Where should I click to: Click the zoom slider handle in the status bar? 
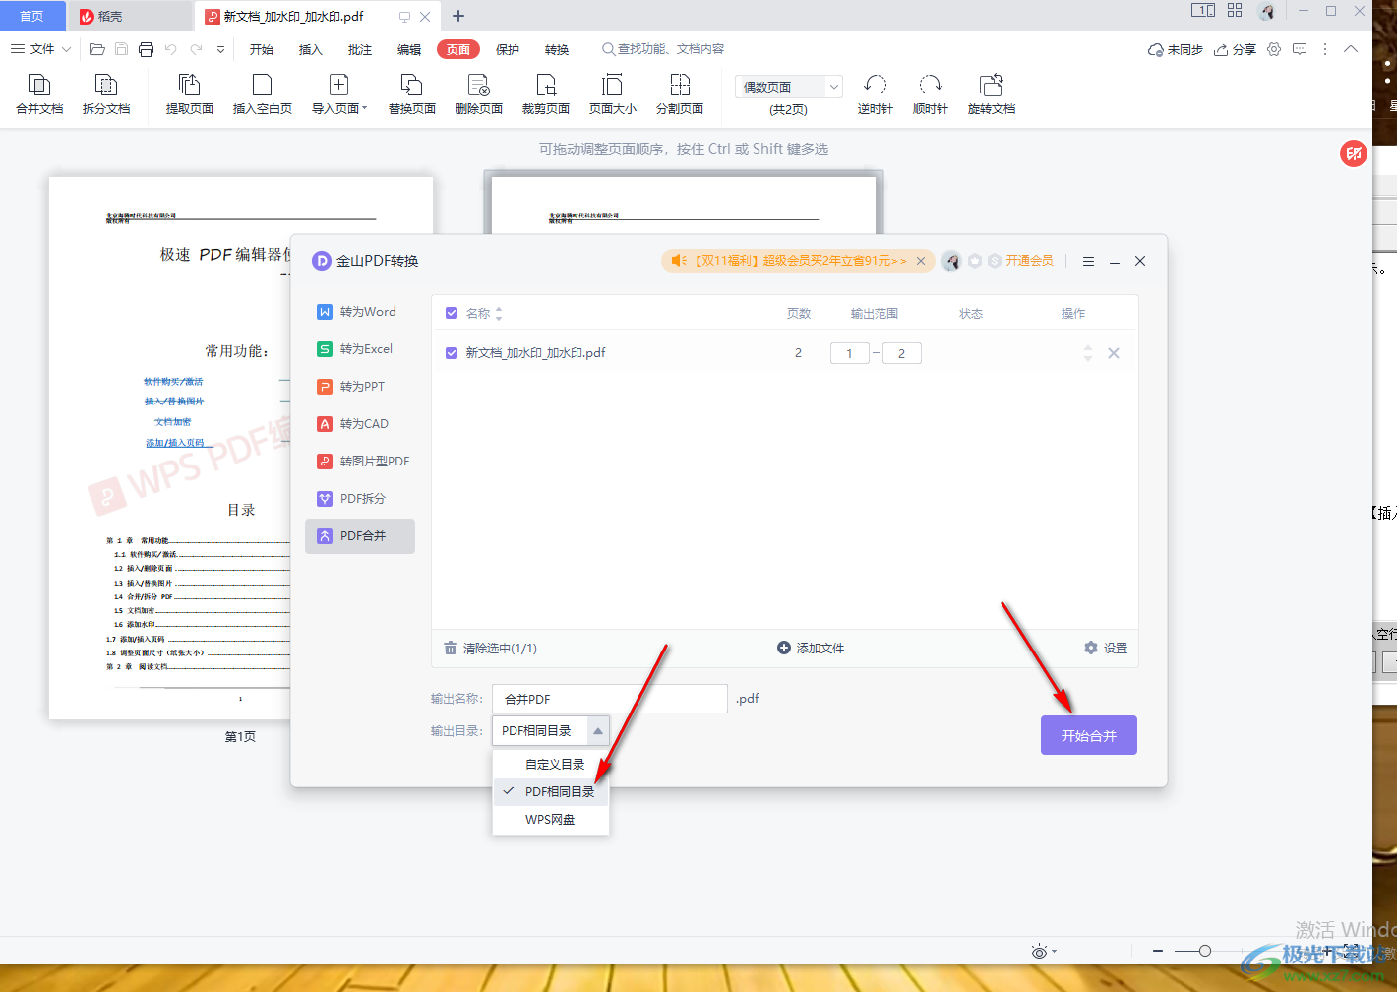tap(1204, 951)
